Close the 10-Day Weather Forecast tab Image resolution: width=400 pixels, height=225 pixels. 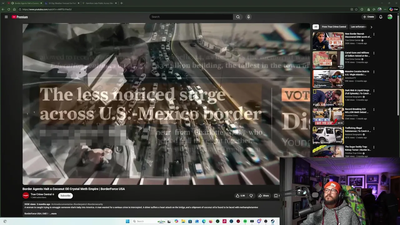tap(78, 3)
